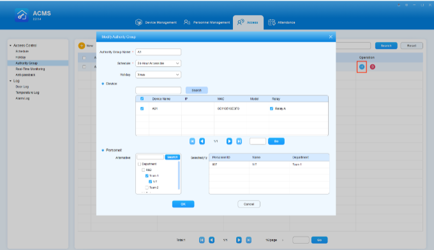Viewport: 434px width, 250px height.
Task: Click the Cancel button in the dialog
Action: (x=249, y=204)
